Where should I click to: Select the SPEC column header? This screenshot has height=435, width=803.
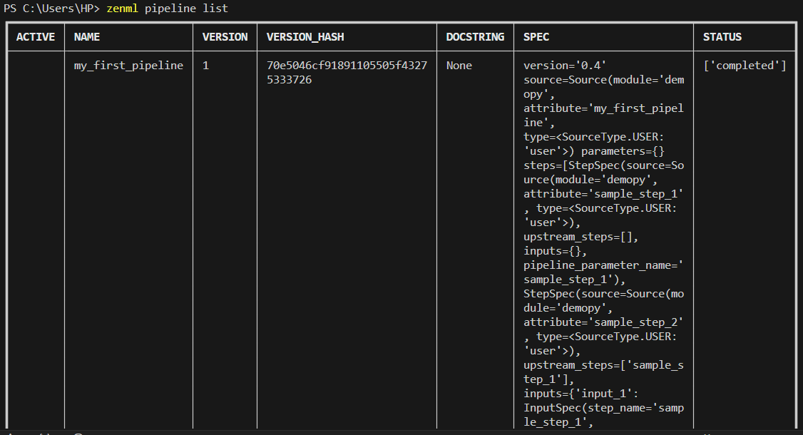pos(536,37)
